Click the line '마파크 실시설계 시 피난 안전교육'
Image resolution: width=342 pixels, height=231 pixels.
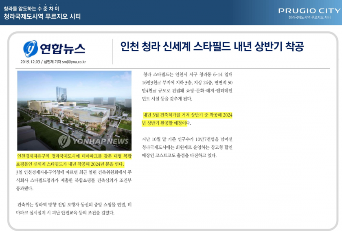pyautogui.click(x=65, y=213)
